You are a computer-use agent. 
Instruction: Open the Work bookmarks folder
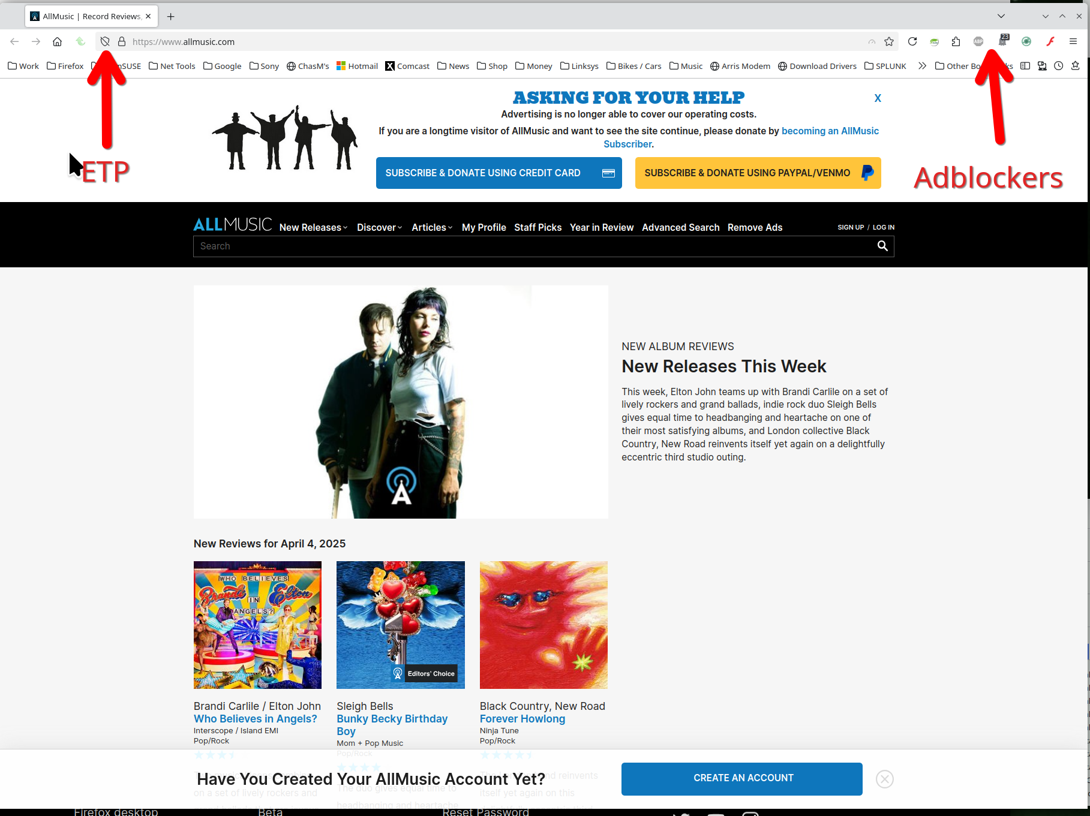tap(23, 66)
